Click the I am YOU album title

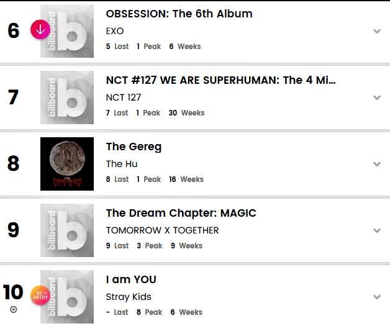coord(131,279)
